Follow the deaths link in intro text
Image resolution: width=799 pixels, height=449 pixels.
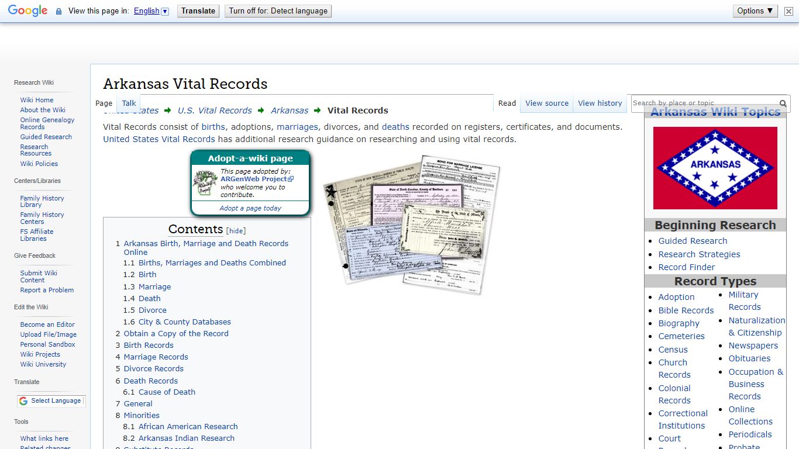396,127
